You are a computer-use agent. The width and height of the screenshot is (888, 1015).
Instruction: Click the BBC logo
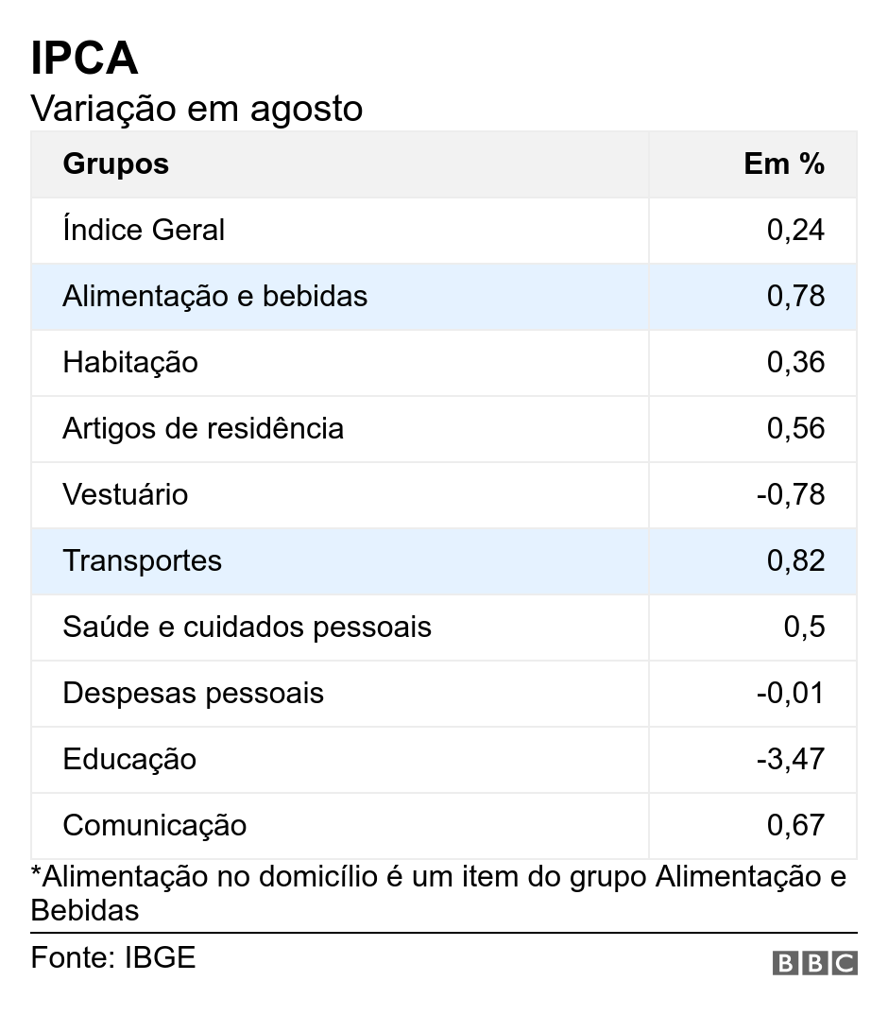[815, 963]
